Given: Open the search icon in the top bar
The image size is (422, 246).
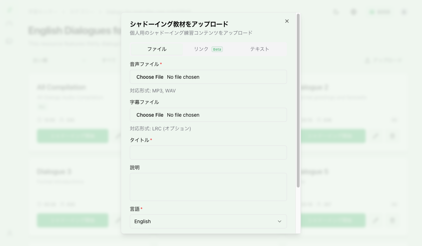Looking at the screenshot, I should [x=336, y=12].
